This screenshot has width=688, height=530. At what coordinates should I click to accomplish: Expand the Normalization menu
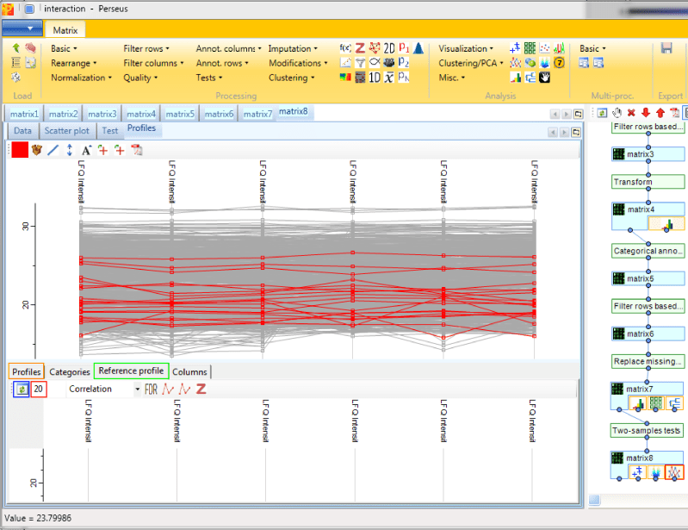(x=81, y=78)
